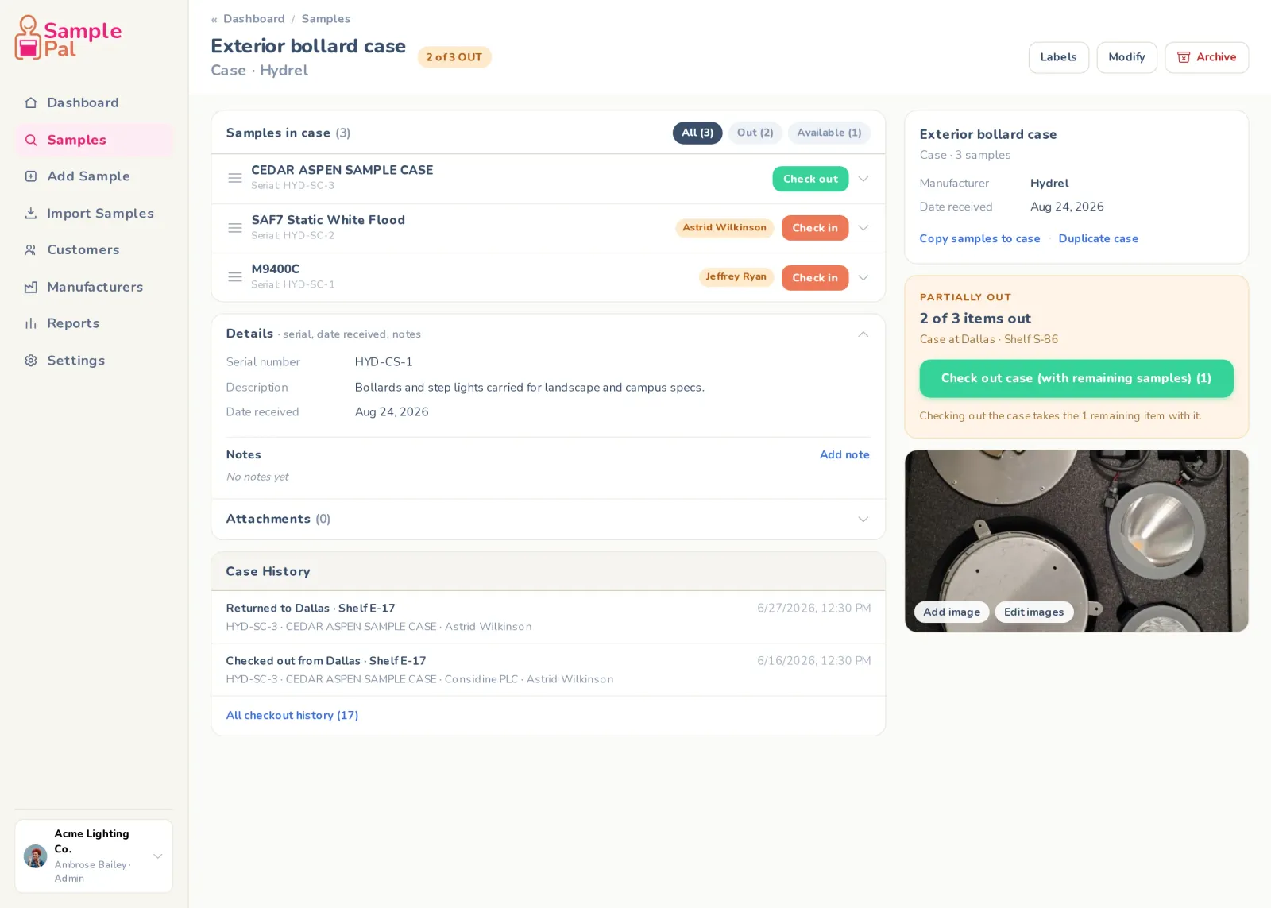Click the Labels button
This screenshot has height=908, width=1271.
tap(1058, 57)
